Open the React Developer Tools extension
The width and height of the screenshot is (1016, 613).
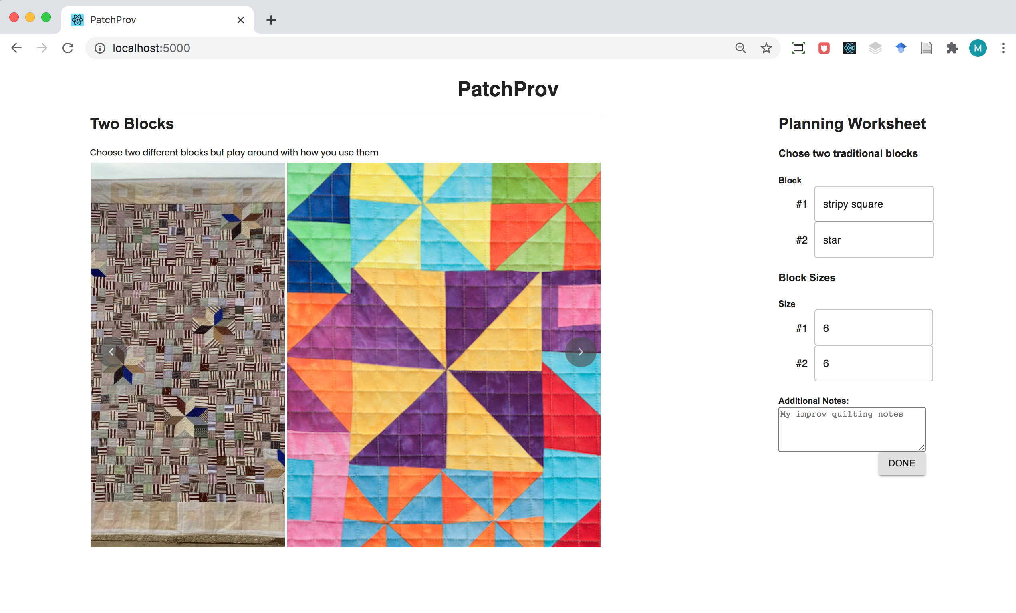click(849, 48)
